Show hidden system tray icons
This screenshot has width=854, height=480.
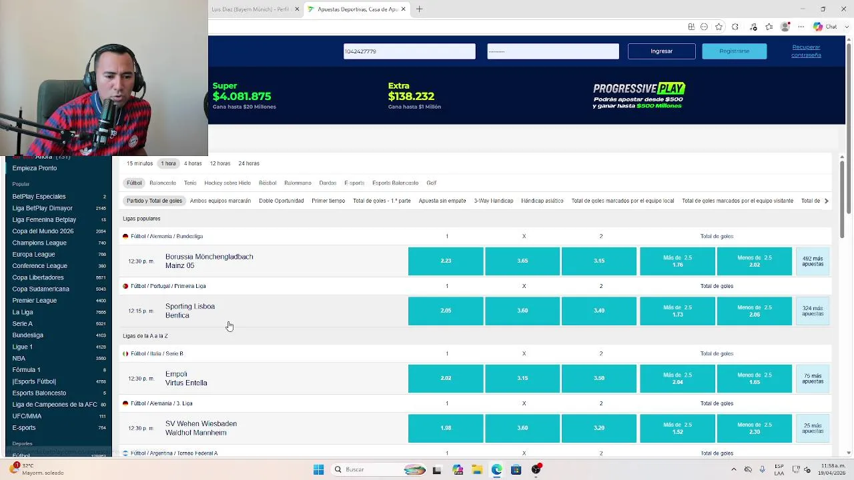[734, 469]
